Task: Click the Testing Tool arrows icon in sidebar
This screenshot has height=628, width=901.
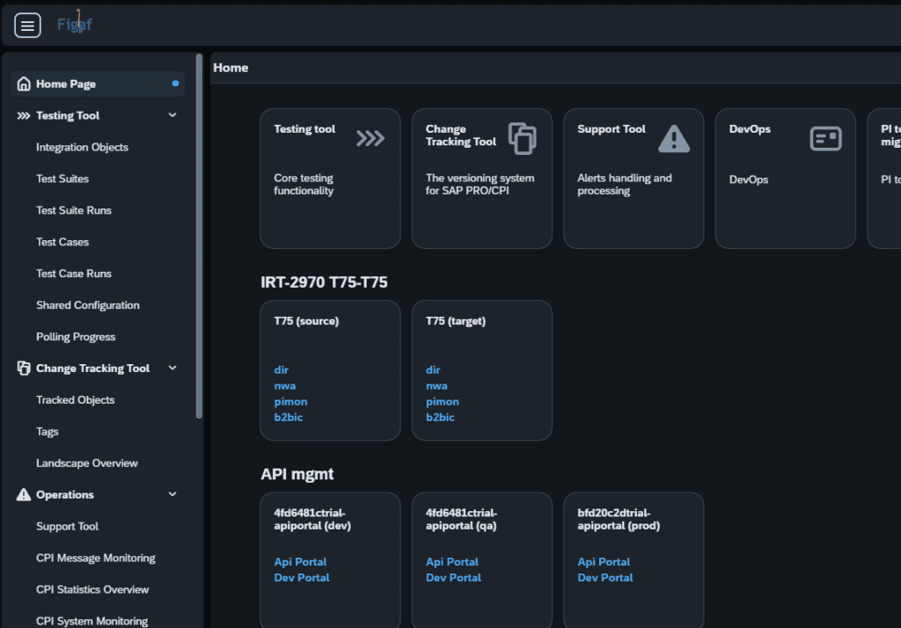Action: (24, 115)
